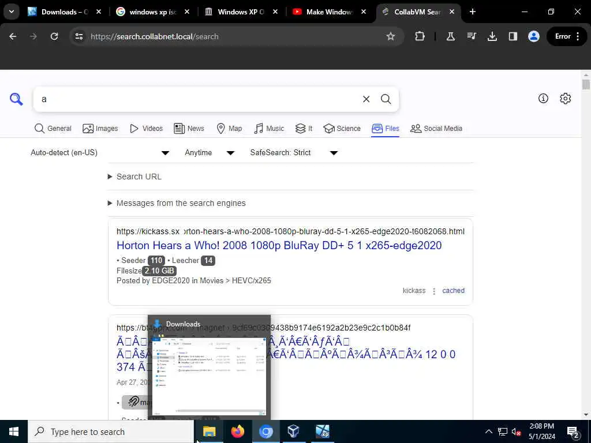Select the Images category
This screenshot has height=443, width=591.
(x=100, y=129)
